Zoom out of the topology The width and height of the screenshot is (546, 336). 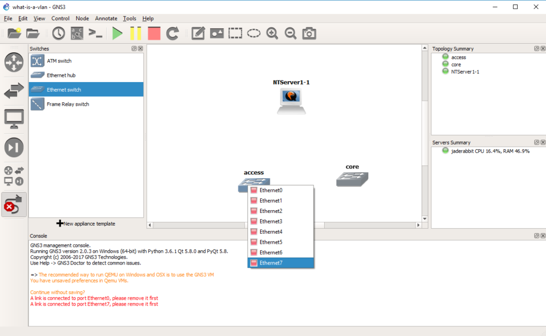coord(291,34)
